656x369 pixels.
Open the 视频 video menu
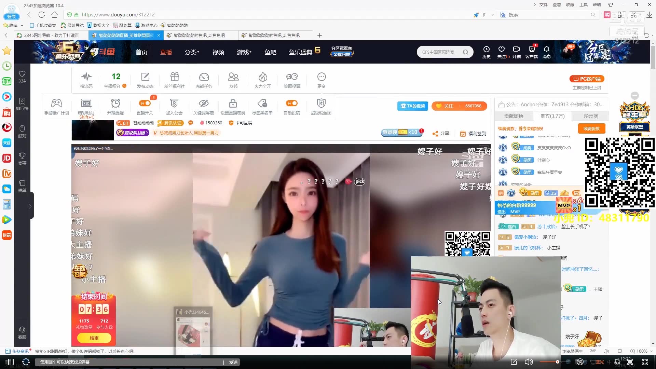(x=218, y=52)
